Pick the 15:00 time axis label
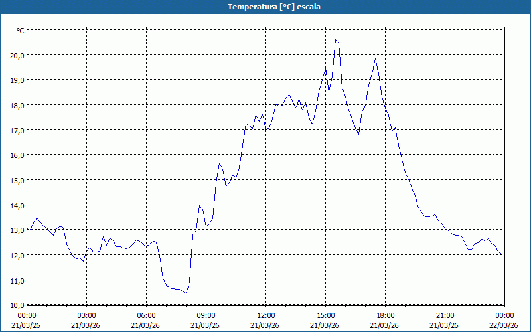The height and width of the screenshot is (332, 531). (x=325, y=315)
